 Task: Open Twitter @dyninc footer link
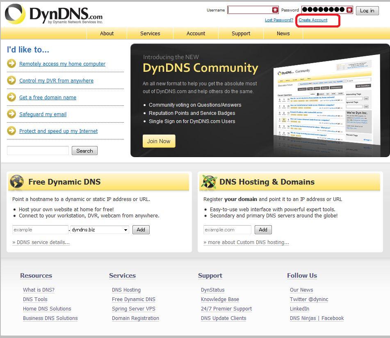pos(309,299)
